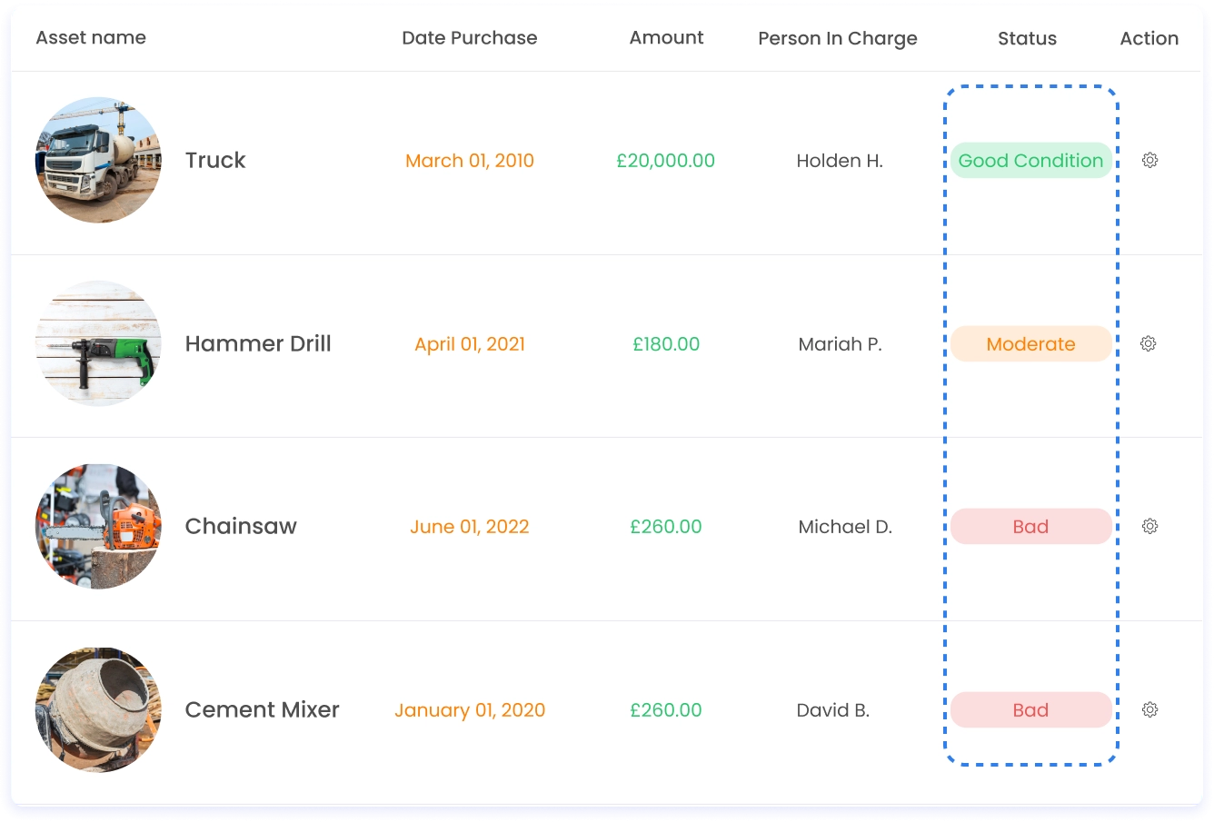Click the date March 01, 2010
The width and height of the screenshot is (1214, 822).
tap(470, 161)
